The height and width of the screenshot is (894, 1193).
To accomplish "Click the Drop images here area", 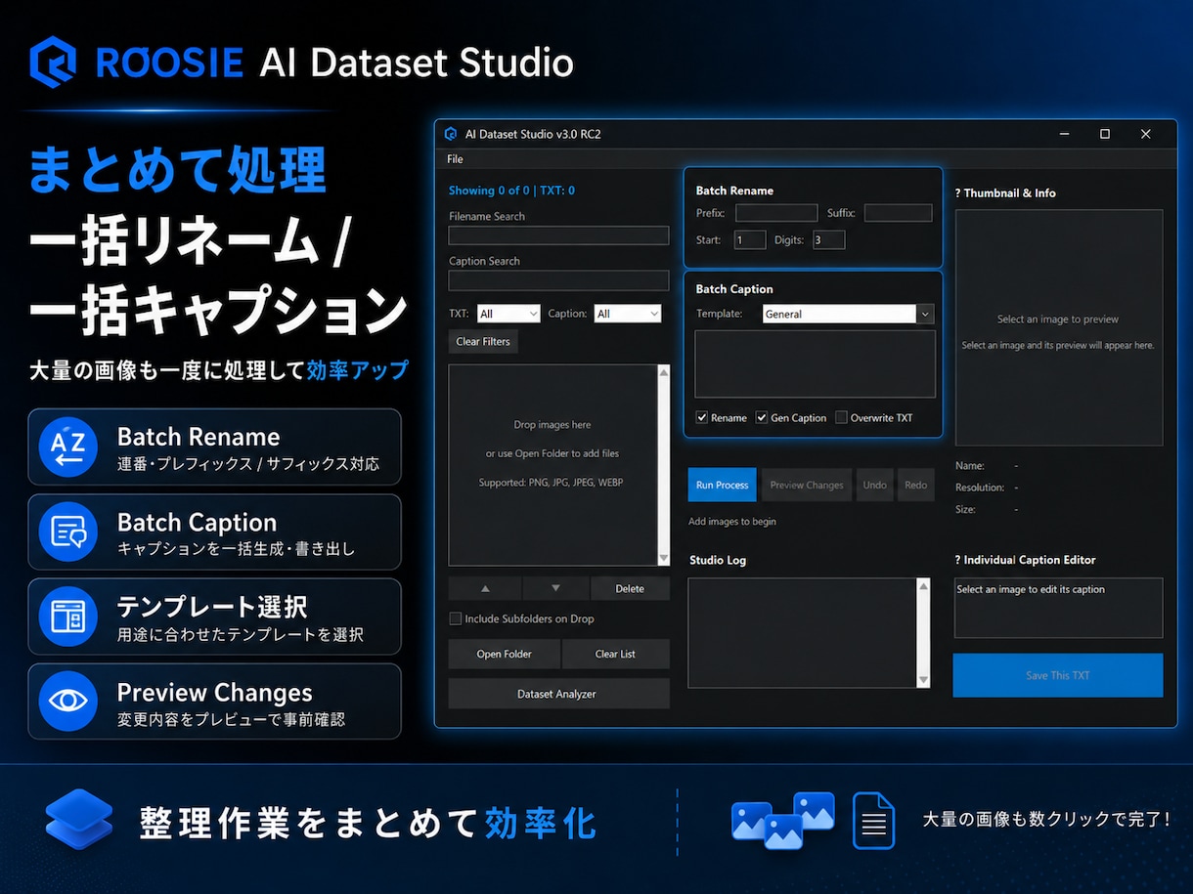I will pyautogui.click(x=552, y=465).
